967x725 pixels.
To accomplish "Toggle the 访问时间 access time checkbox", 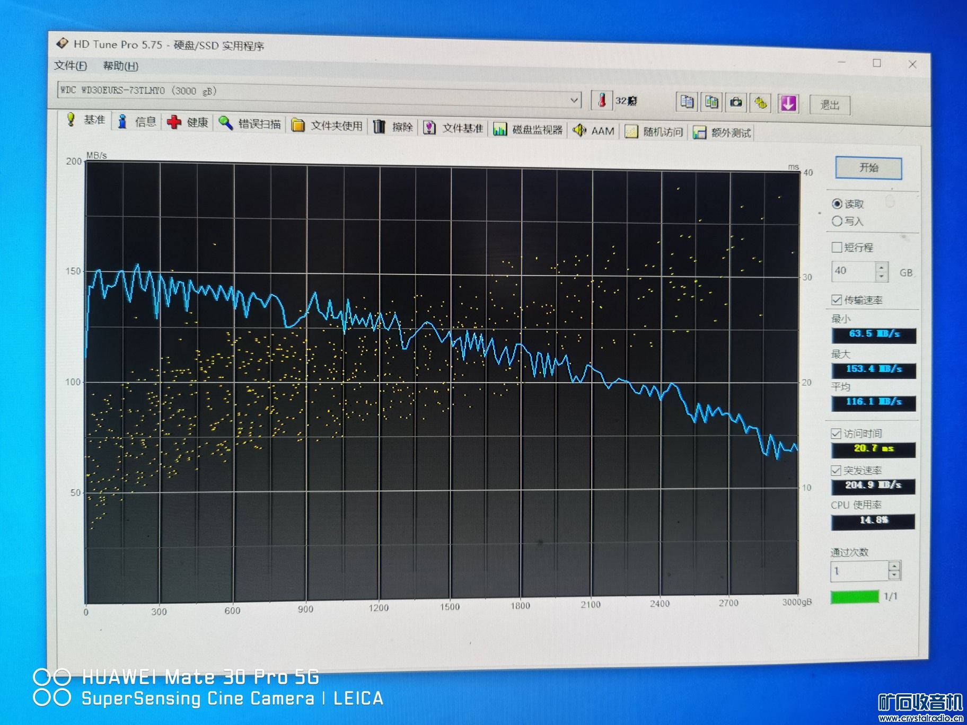I will (836, 434).
